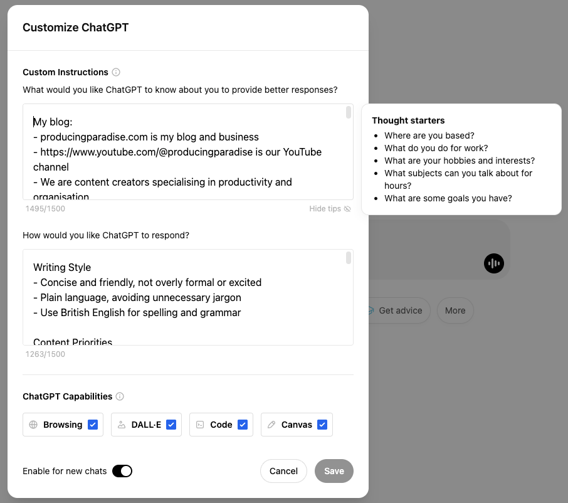Open the More suggestions menu
Image resolution: width=568 pixels, height=503 pixels.
455,310
